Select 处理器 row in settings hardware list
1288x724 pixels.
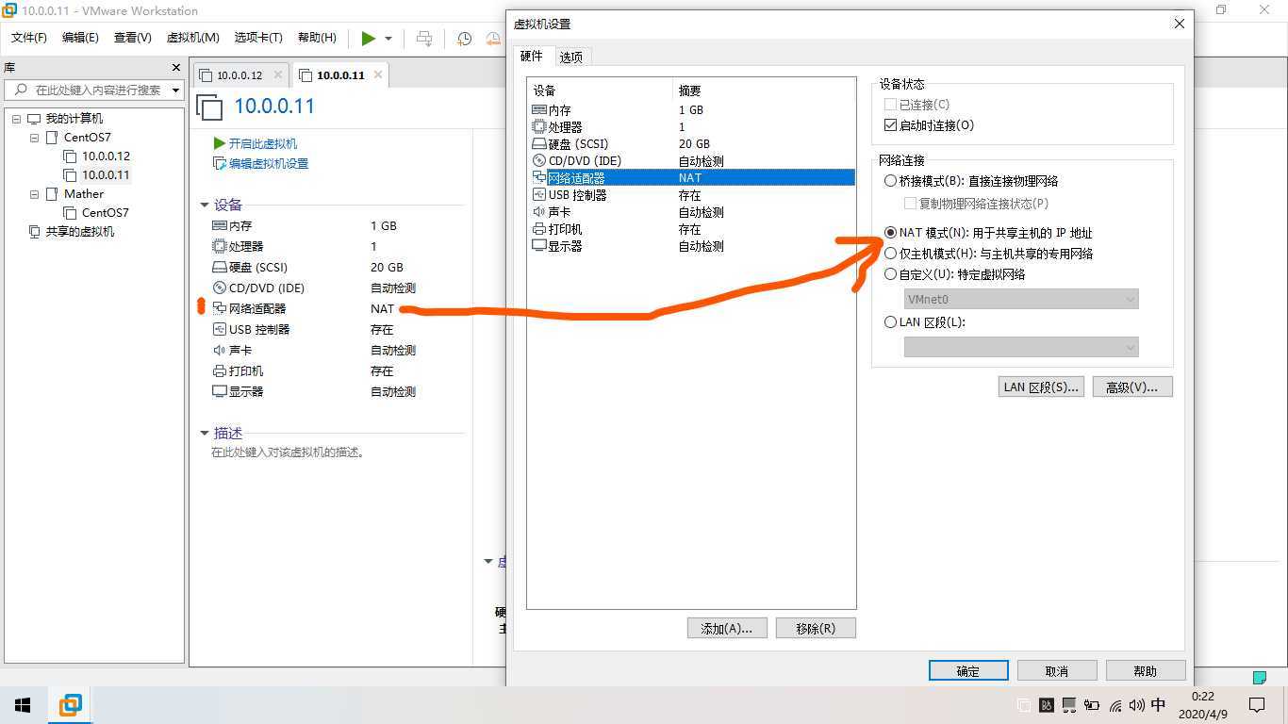[691, 127]
